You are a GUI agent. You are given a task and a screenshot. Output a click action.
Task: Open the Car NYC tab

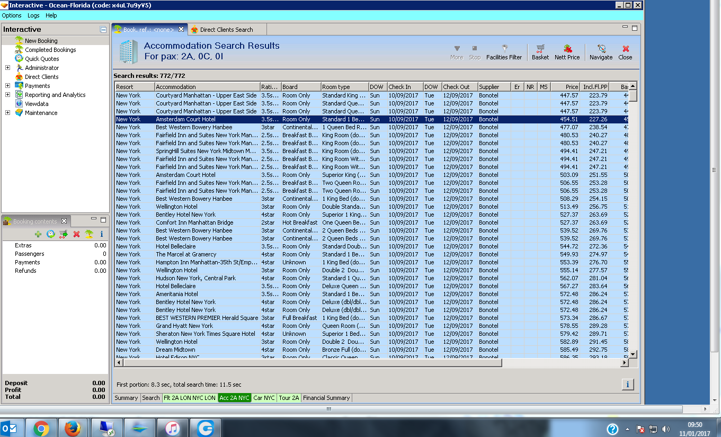(x=264, y=398)
